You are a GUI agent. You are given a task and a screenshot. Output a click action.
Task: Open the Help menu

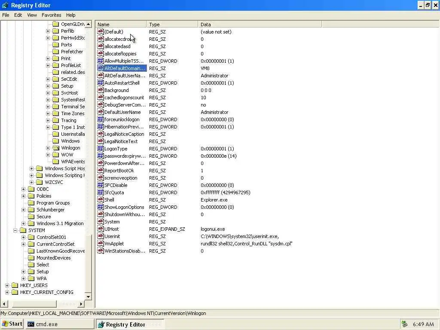pos(71,15)
